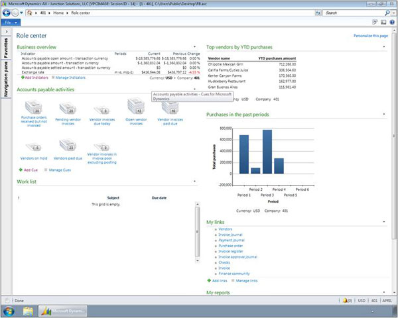
Task: Expand the navigation pane chevron
Action: click(7, 31)
